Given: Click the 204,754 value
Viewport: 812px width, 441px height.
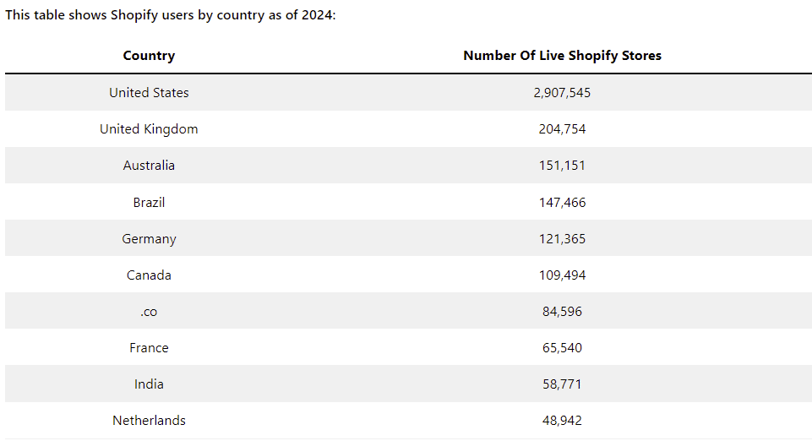Looking at the screenshot, I should tap(562, 129).
